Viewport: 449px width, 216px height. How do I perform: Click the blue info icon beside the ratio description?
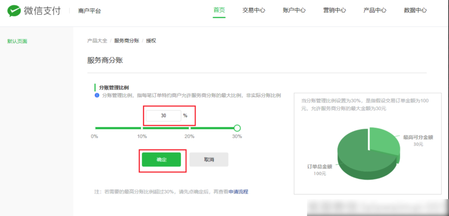click(97, 95)
